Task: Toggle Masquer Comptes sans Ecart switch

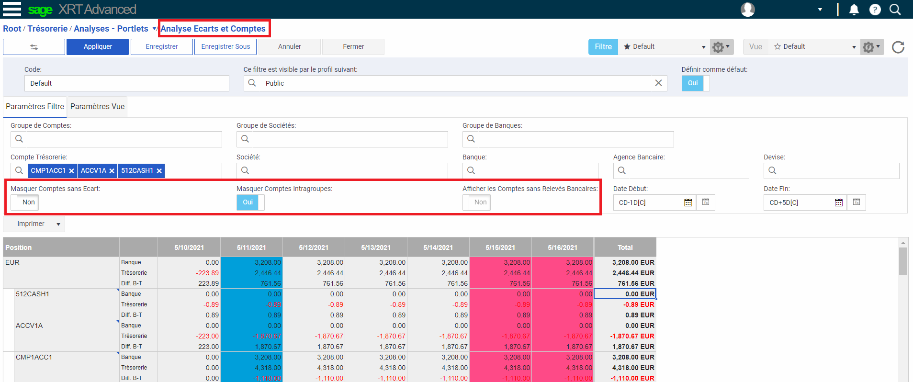Action: click(24, 202)
